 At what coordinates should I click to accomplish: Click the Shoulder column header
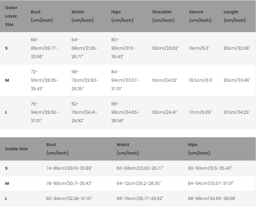coord(163,16)
